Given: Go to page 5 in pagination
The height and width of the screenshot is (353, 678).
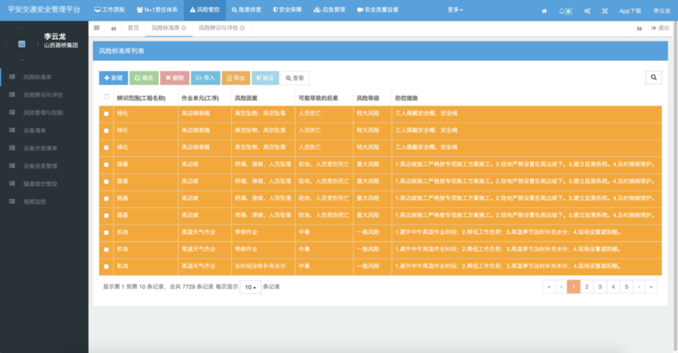Looking at the screenshot, I should (x=627, y=287).
